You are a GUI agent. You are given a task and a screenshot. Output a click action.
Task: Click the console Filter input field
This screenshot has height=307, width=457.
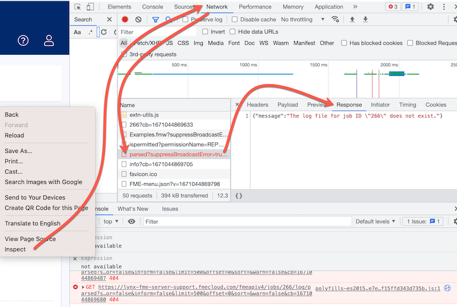click(247, 221)
